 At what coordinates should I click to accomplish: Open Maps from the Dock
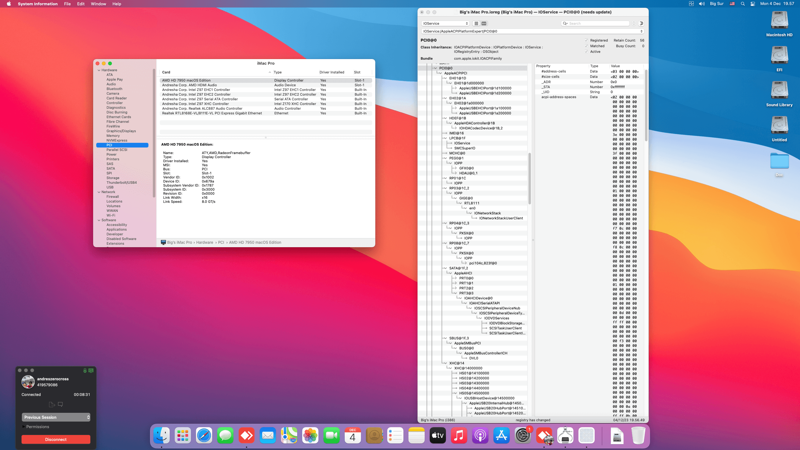point(289,435)
